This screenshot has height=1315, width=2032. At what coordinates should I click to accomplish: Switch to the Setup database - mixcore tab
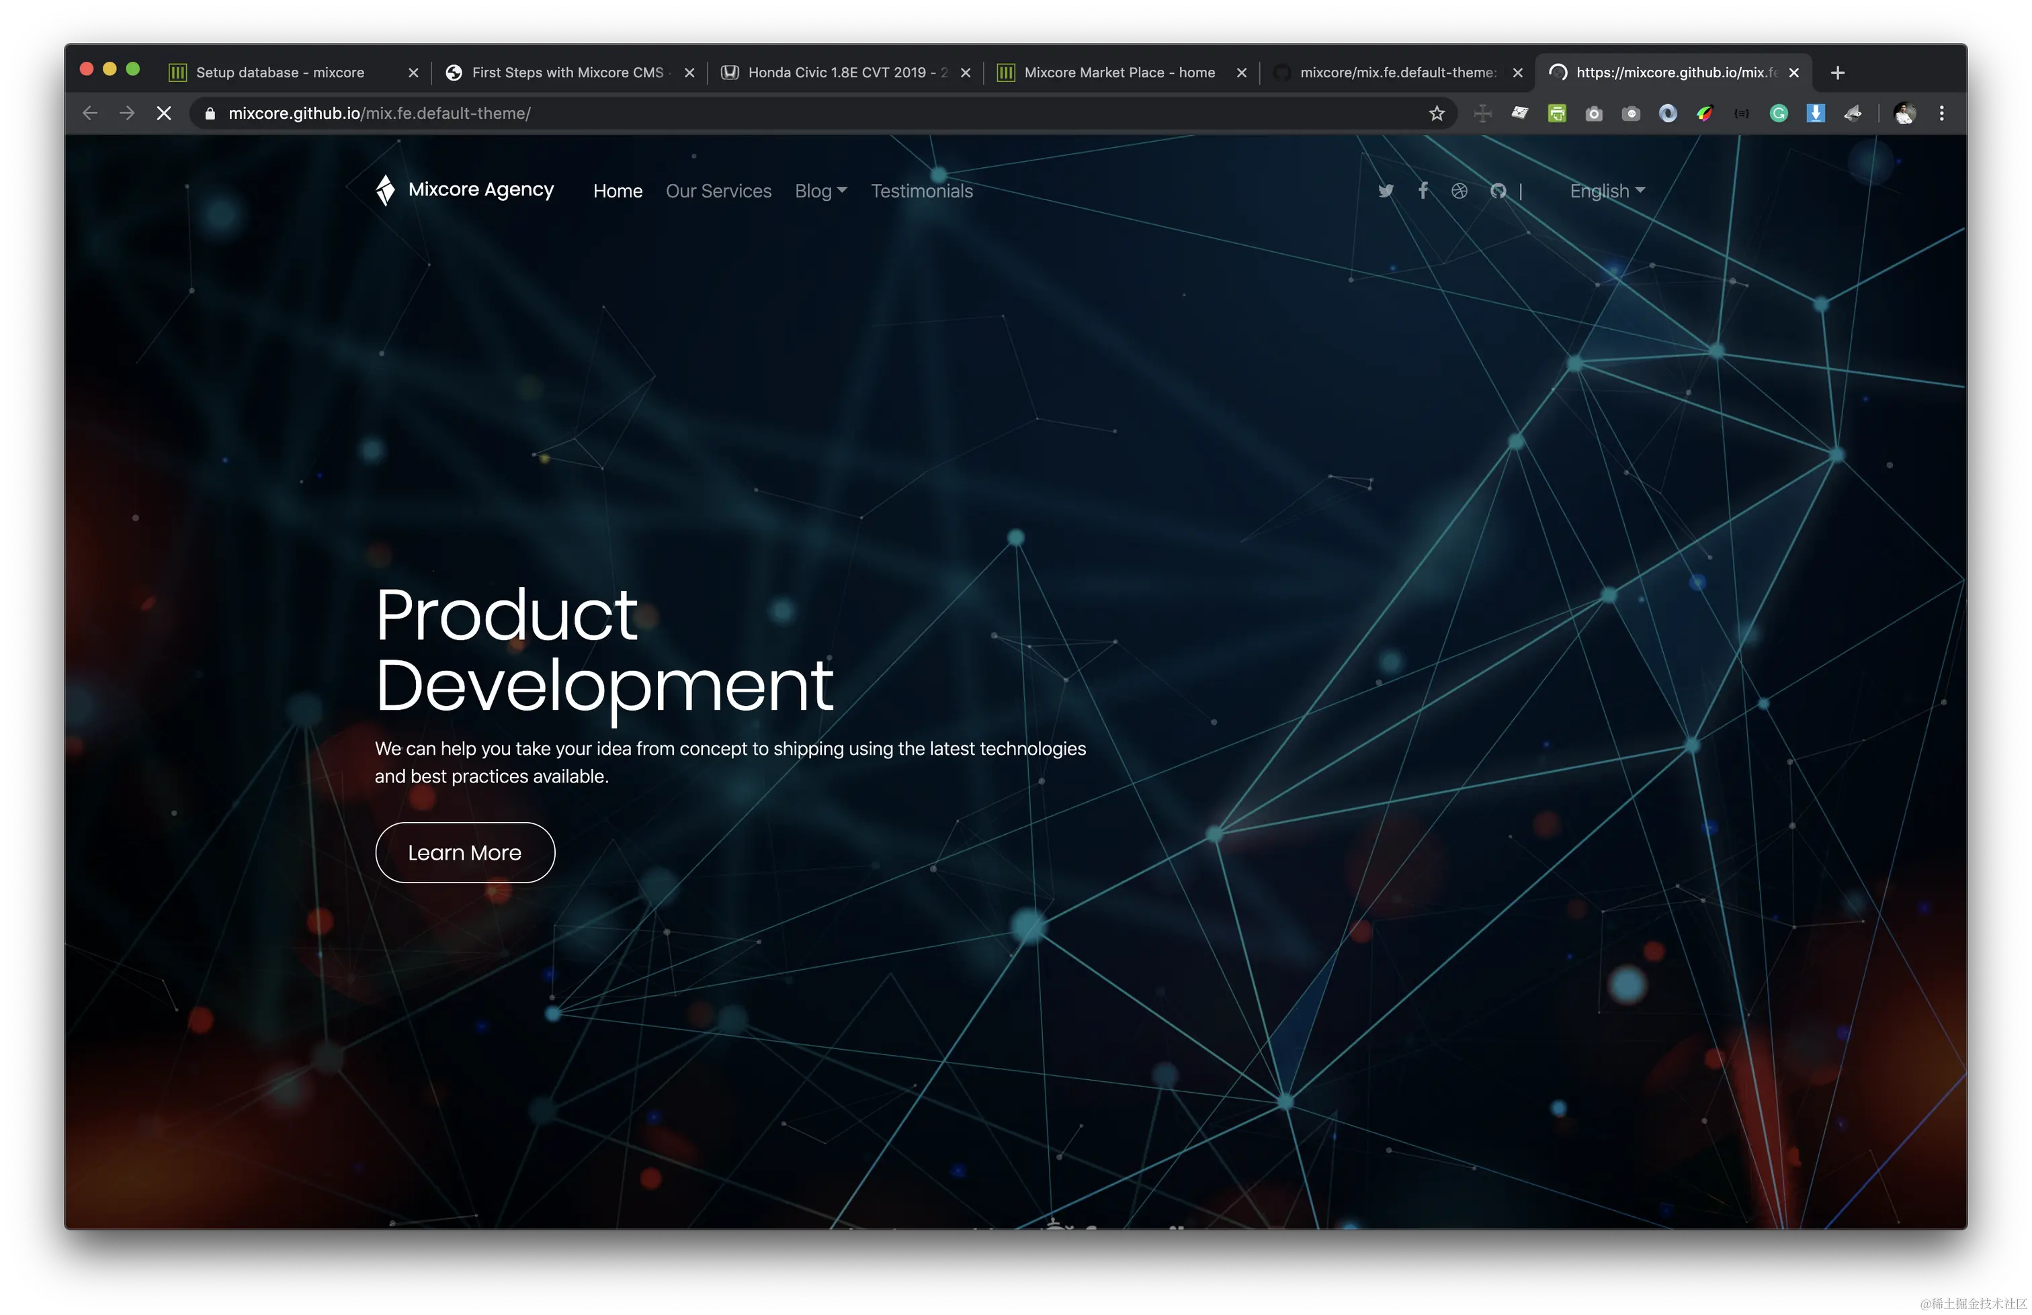pyautogui.click(x=280, y=73)
